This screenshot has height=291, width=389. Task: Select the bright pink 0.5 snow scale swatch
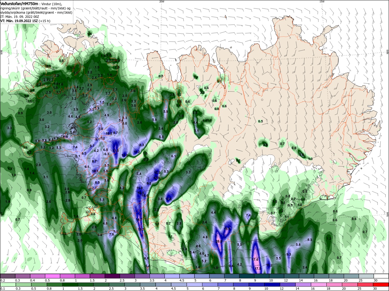pos(53,276)
